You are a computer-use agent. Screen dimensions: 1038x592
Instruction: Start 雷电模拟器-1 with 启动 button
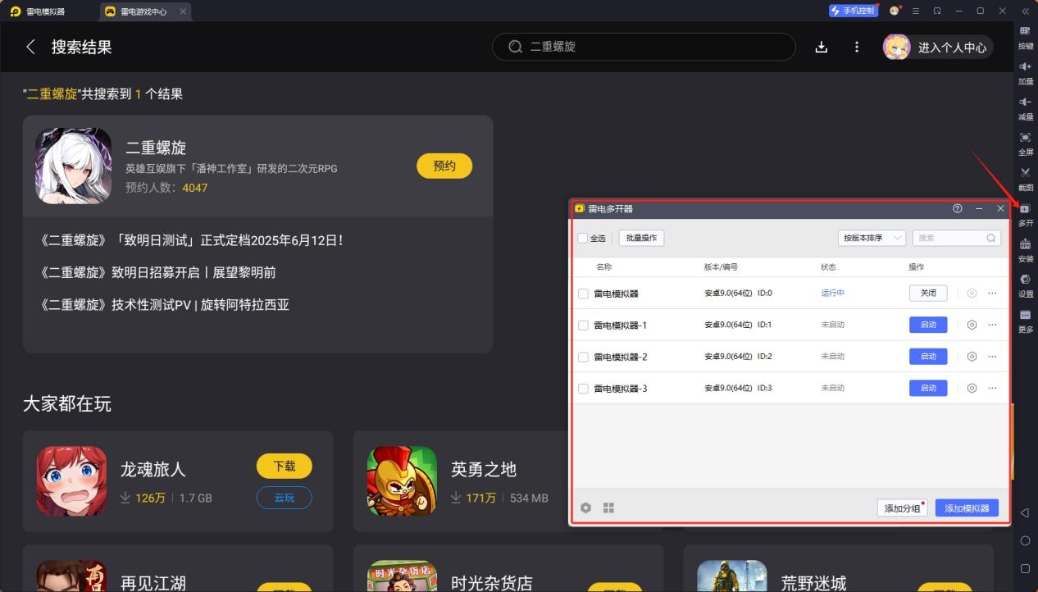tap(928, 325)
